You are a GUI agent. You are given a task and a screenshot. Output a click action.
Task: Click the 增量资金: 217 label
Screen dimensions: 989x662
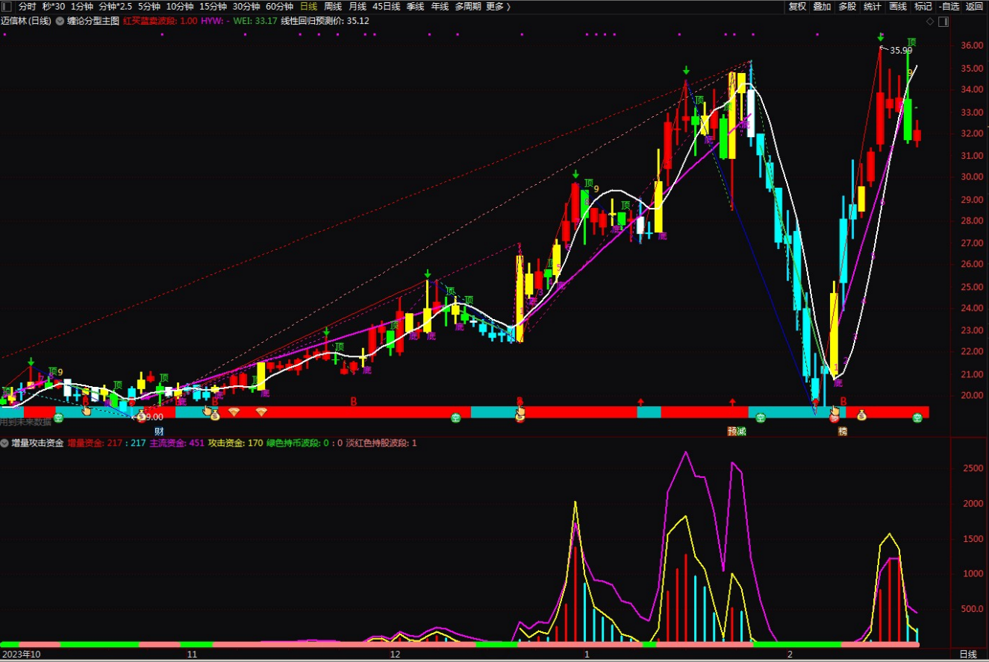95,443
